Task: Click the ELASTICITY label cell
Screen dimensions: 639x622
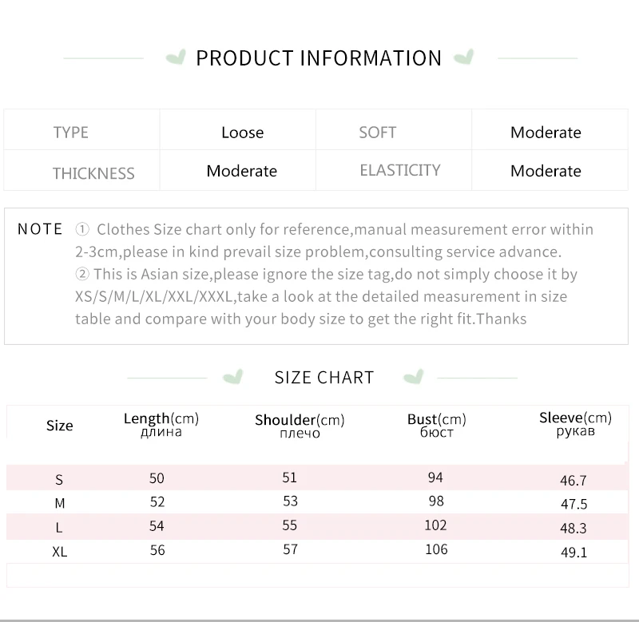Action: click(x=394, y=170)
